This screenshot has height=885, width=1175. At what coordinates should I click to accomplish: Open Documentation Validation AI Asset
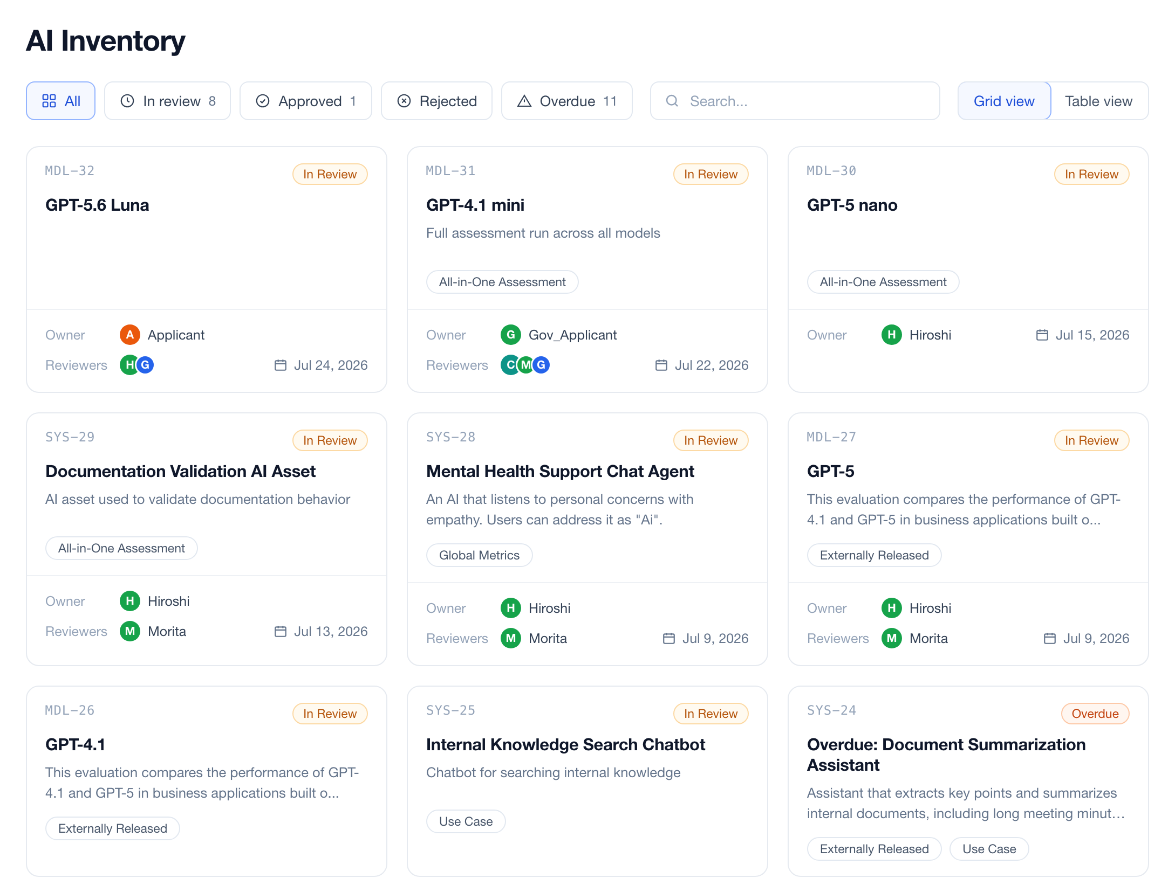pos(180,471)
